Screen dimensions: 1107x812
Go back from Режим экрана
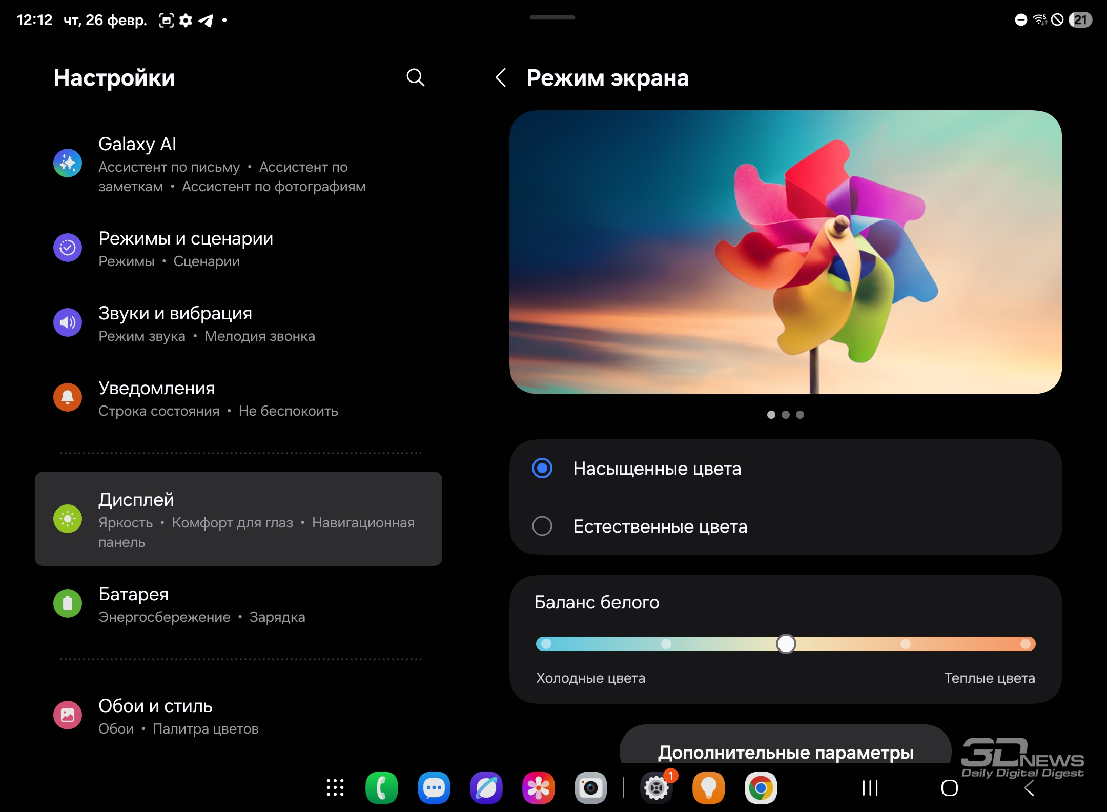pyautogui.click(x=501, y=78)
